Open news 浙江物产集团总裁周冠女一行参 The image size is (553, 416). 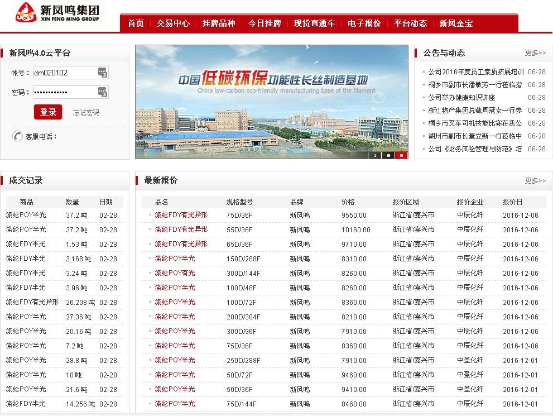(475, 111)
